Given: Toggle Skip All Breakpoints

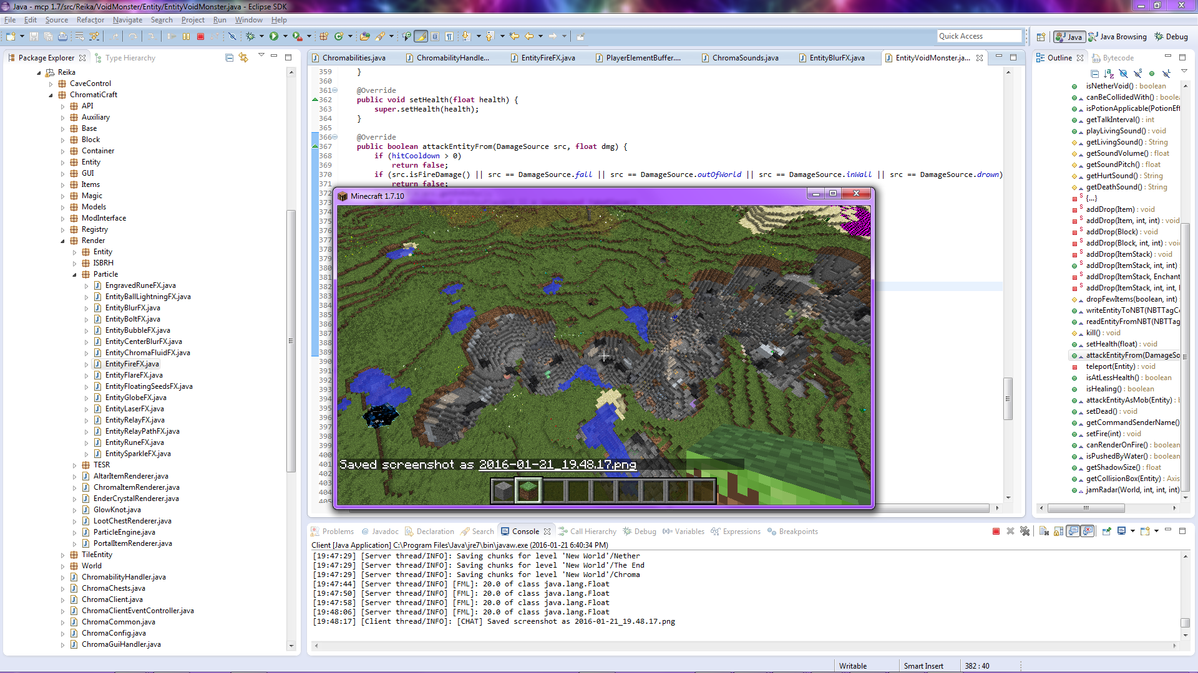Looking at the screenshot, I should click(232, 36).
